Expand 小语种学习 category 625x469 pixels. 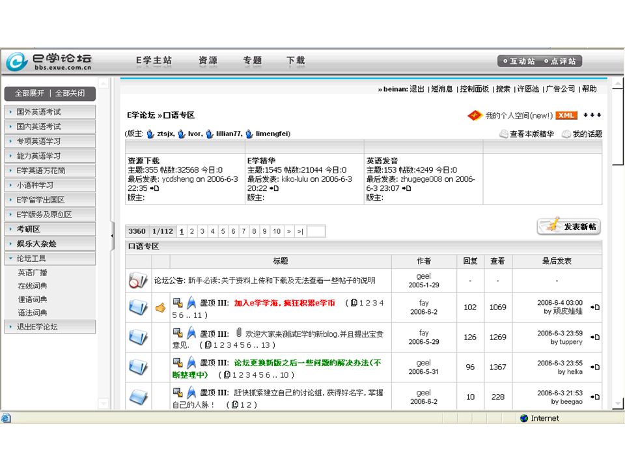[x=50, y=185]
